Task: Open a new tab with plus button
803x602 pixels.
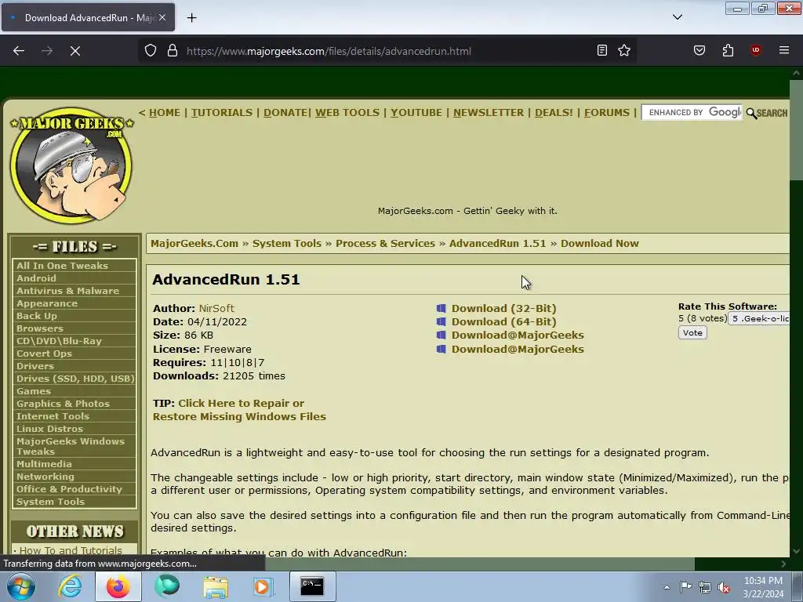Action: 191,18
